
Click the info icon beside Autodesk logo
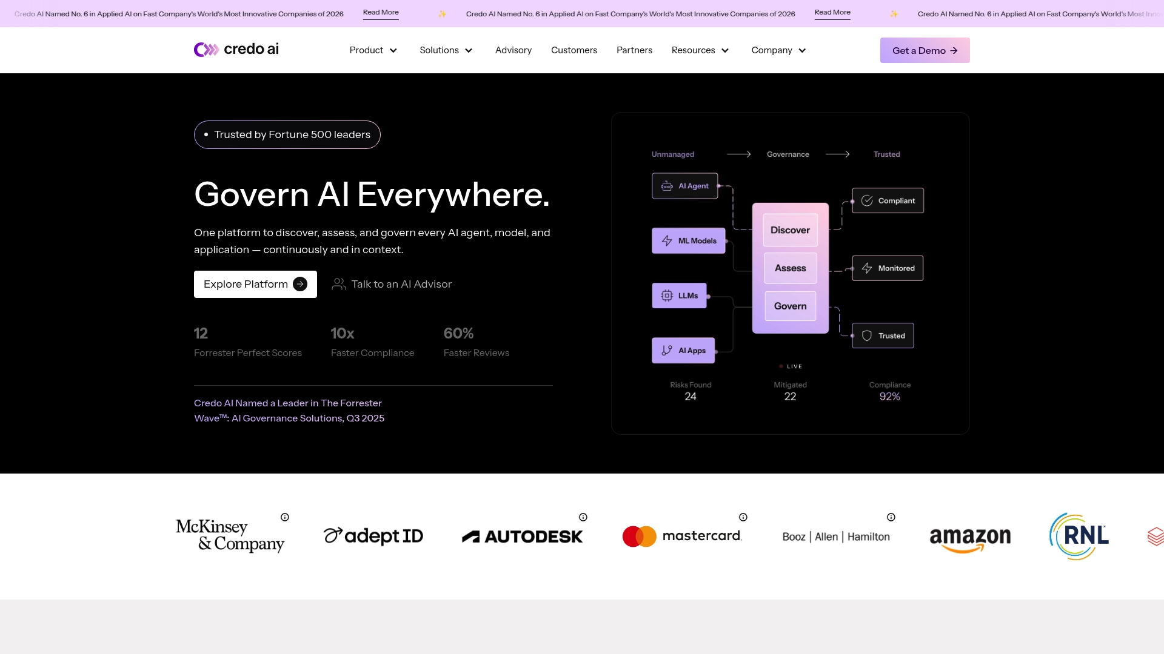[x=583, y=517]
